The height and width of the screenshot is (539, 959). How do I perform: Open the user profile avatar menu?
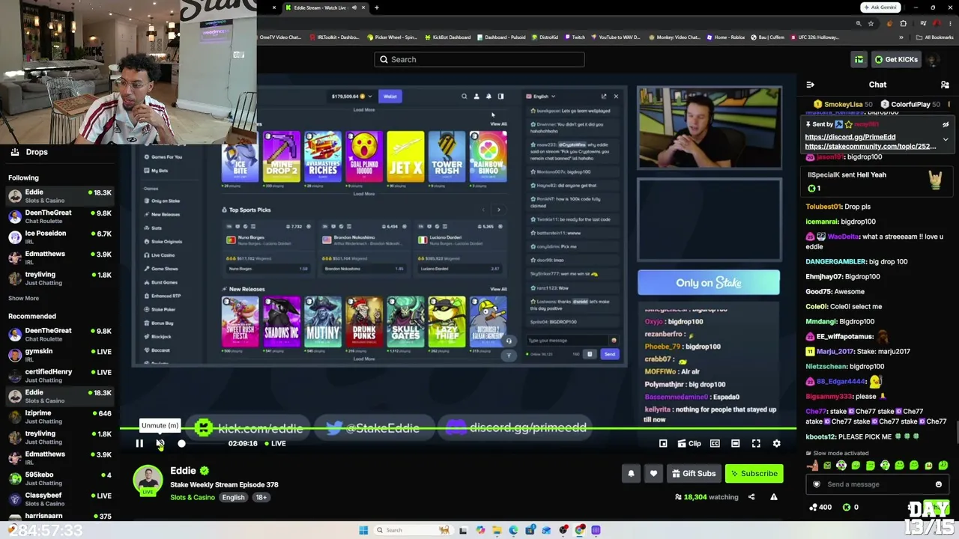click(933, 60)
